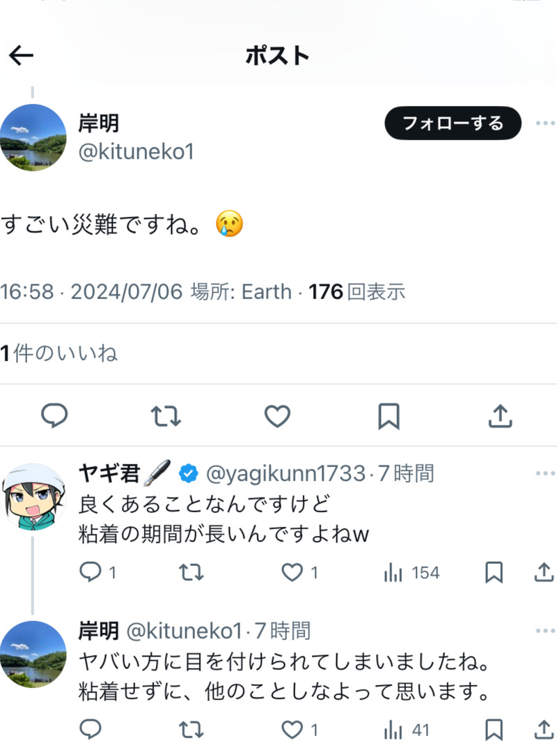Open the 岸明 landscape avatar at top
Viewport: 557px width, 743px height.
[x=33, y=137]
